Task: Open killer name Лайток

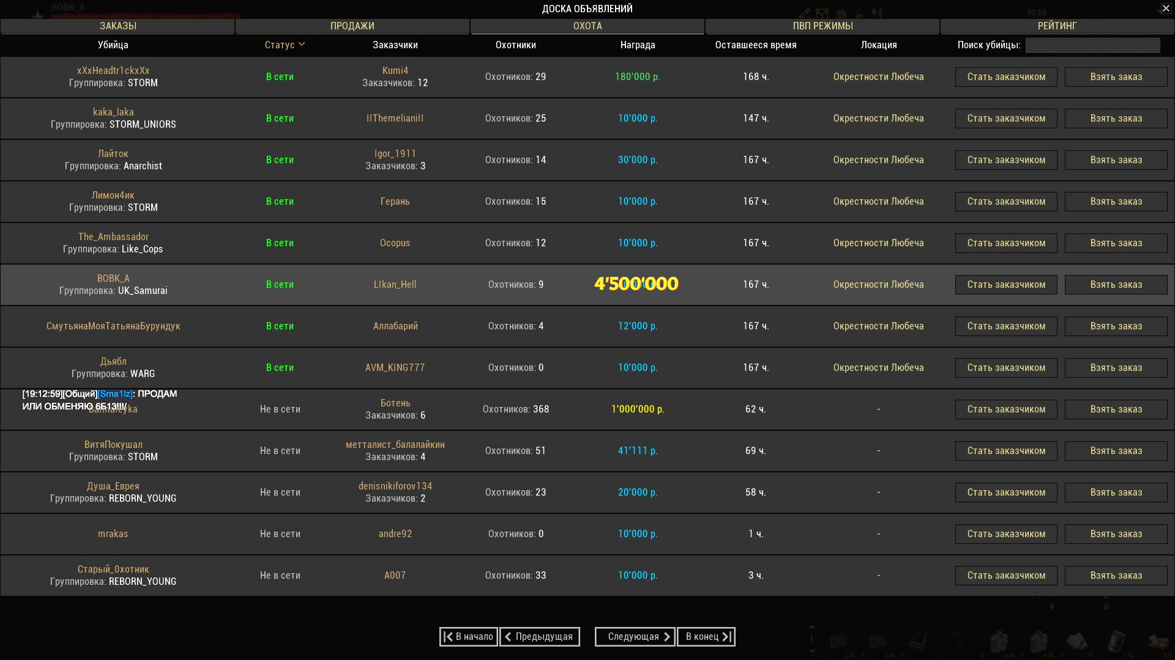Action: 113,154
